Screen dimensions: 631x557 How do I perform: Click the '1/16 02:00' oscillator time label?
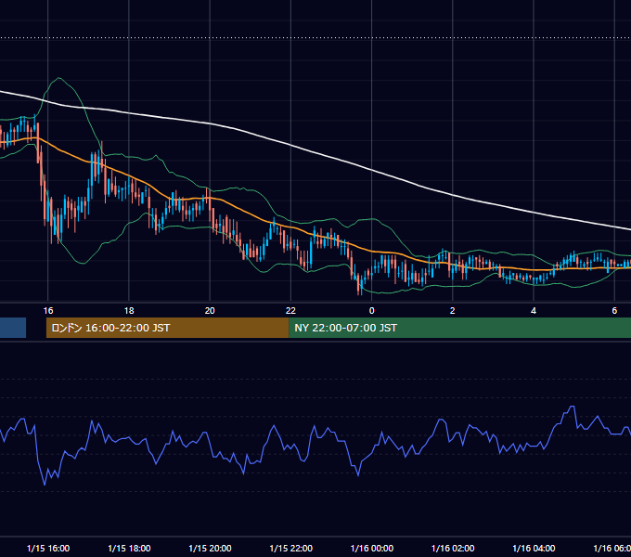(453, 548)
